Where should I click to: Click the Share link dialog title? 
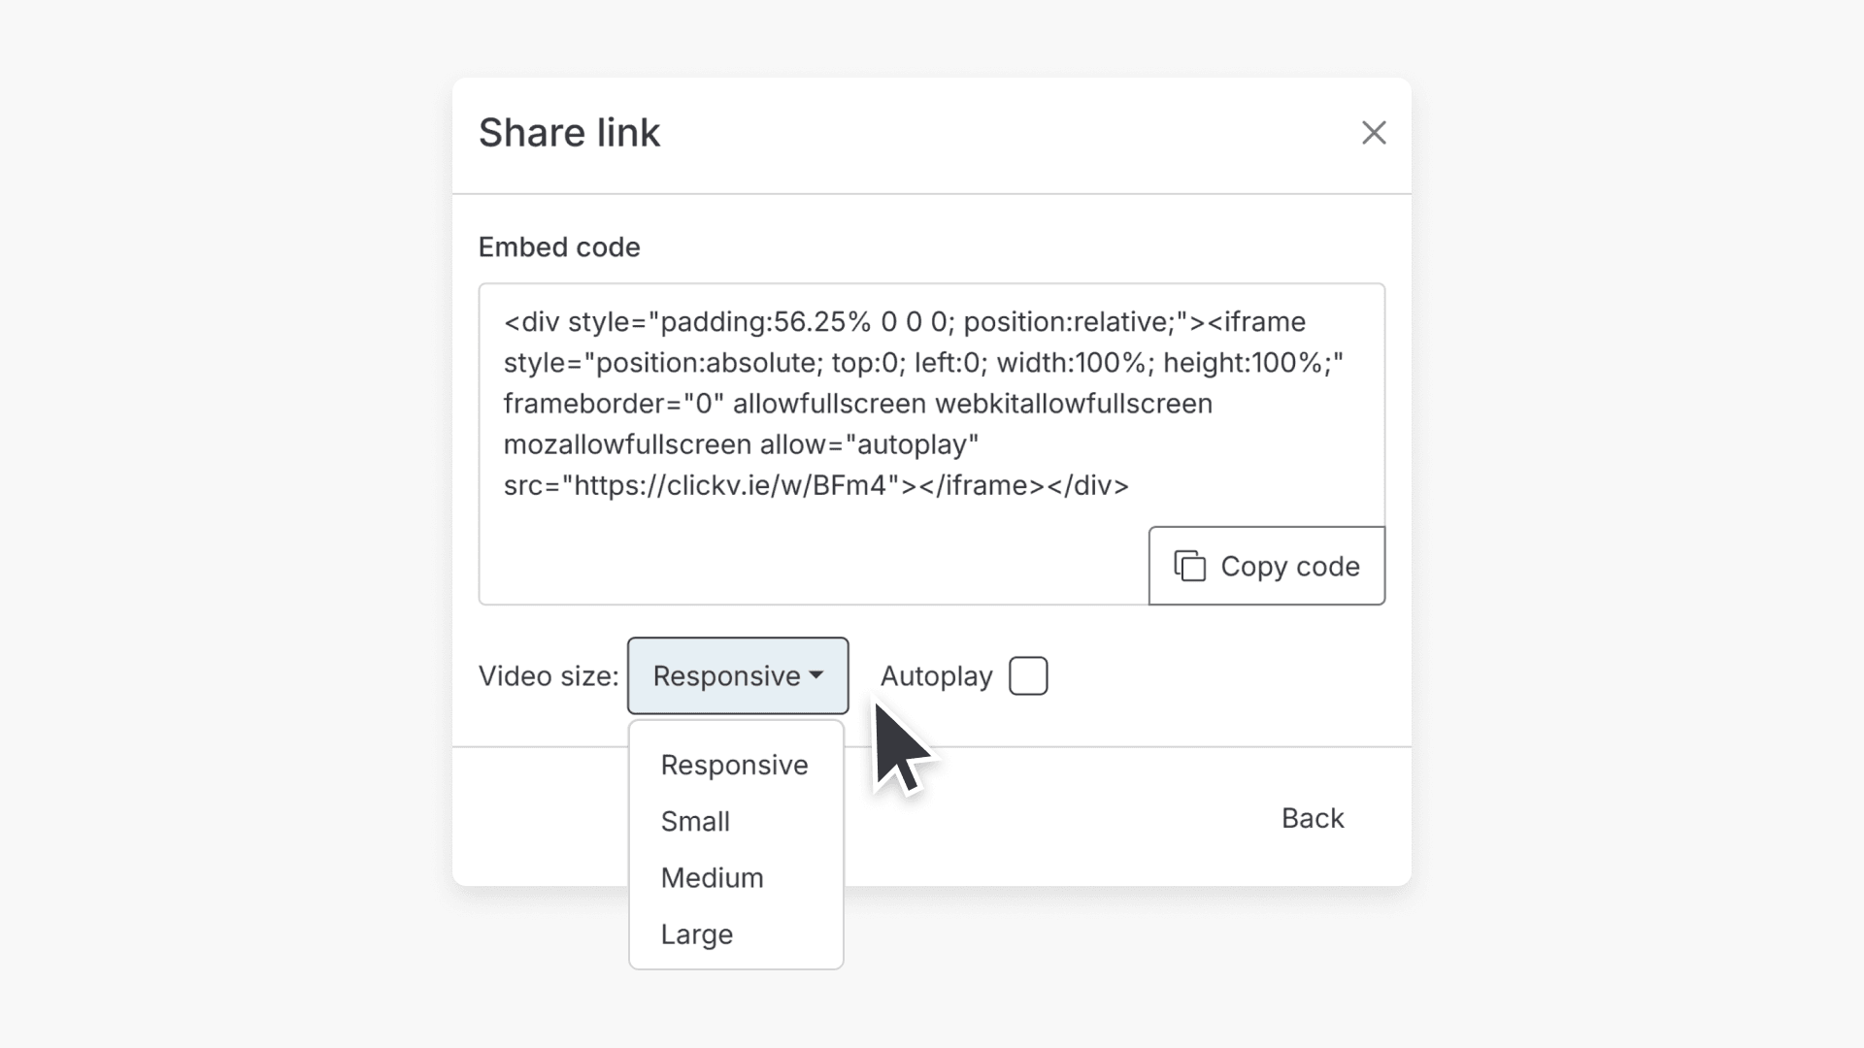[x=569, y=132]
